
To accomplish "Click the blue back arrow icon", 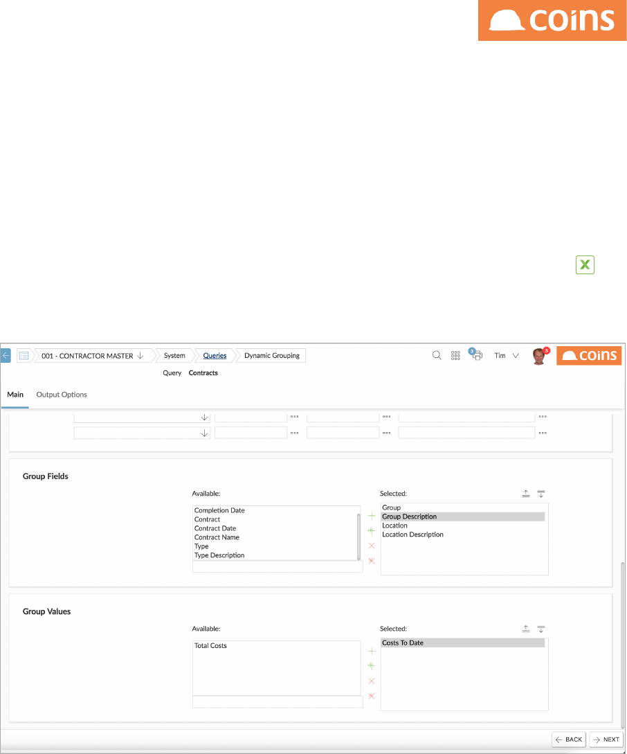I will (x=6, y=356).
